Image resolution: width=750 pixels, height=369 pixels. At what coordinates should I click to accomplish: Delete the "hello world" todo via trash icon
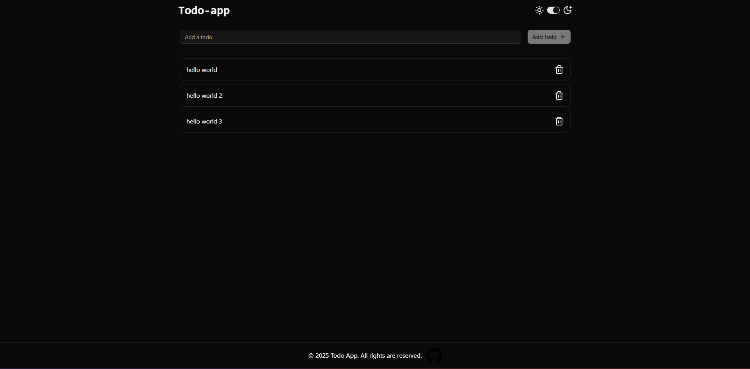point(559,70)
